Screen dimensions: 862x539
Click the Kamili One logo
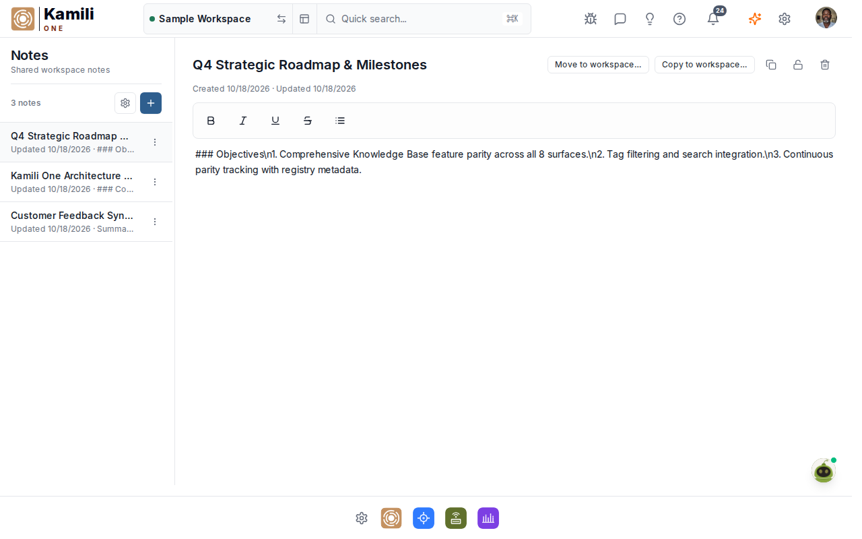coord(53,19)
